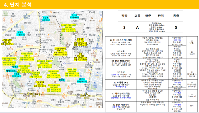Screen dimensions: 199x113
Task: Select the '학군' column header
Action: click(148, 16)
